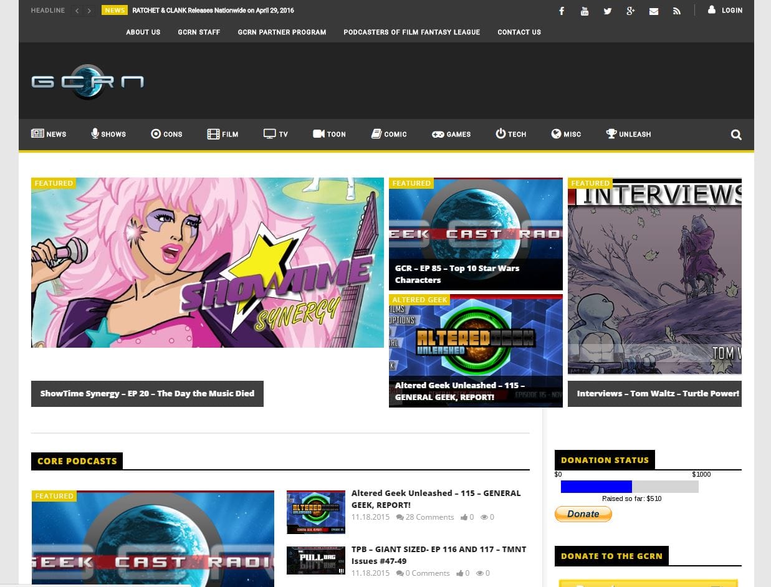Screen dimensions: 771x587
Task: Open the SHOWS menu
Action: pos(108,134)
